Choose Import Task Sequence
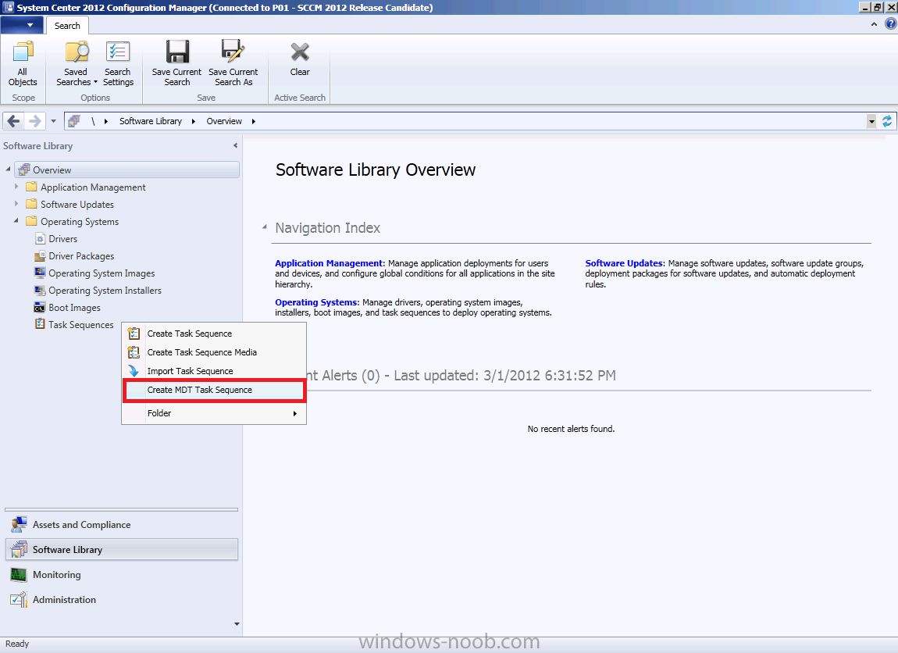The width and height of the screenshot is (898, 653). 214,371
